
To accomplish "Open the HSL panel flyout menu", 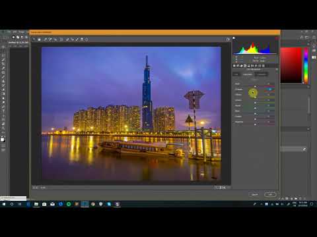I will point(277,69).
